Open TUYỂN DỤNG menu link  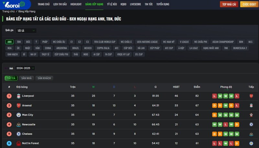tap(163, 4)
